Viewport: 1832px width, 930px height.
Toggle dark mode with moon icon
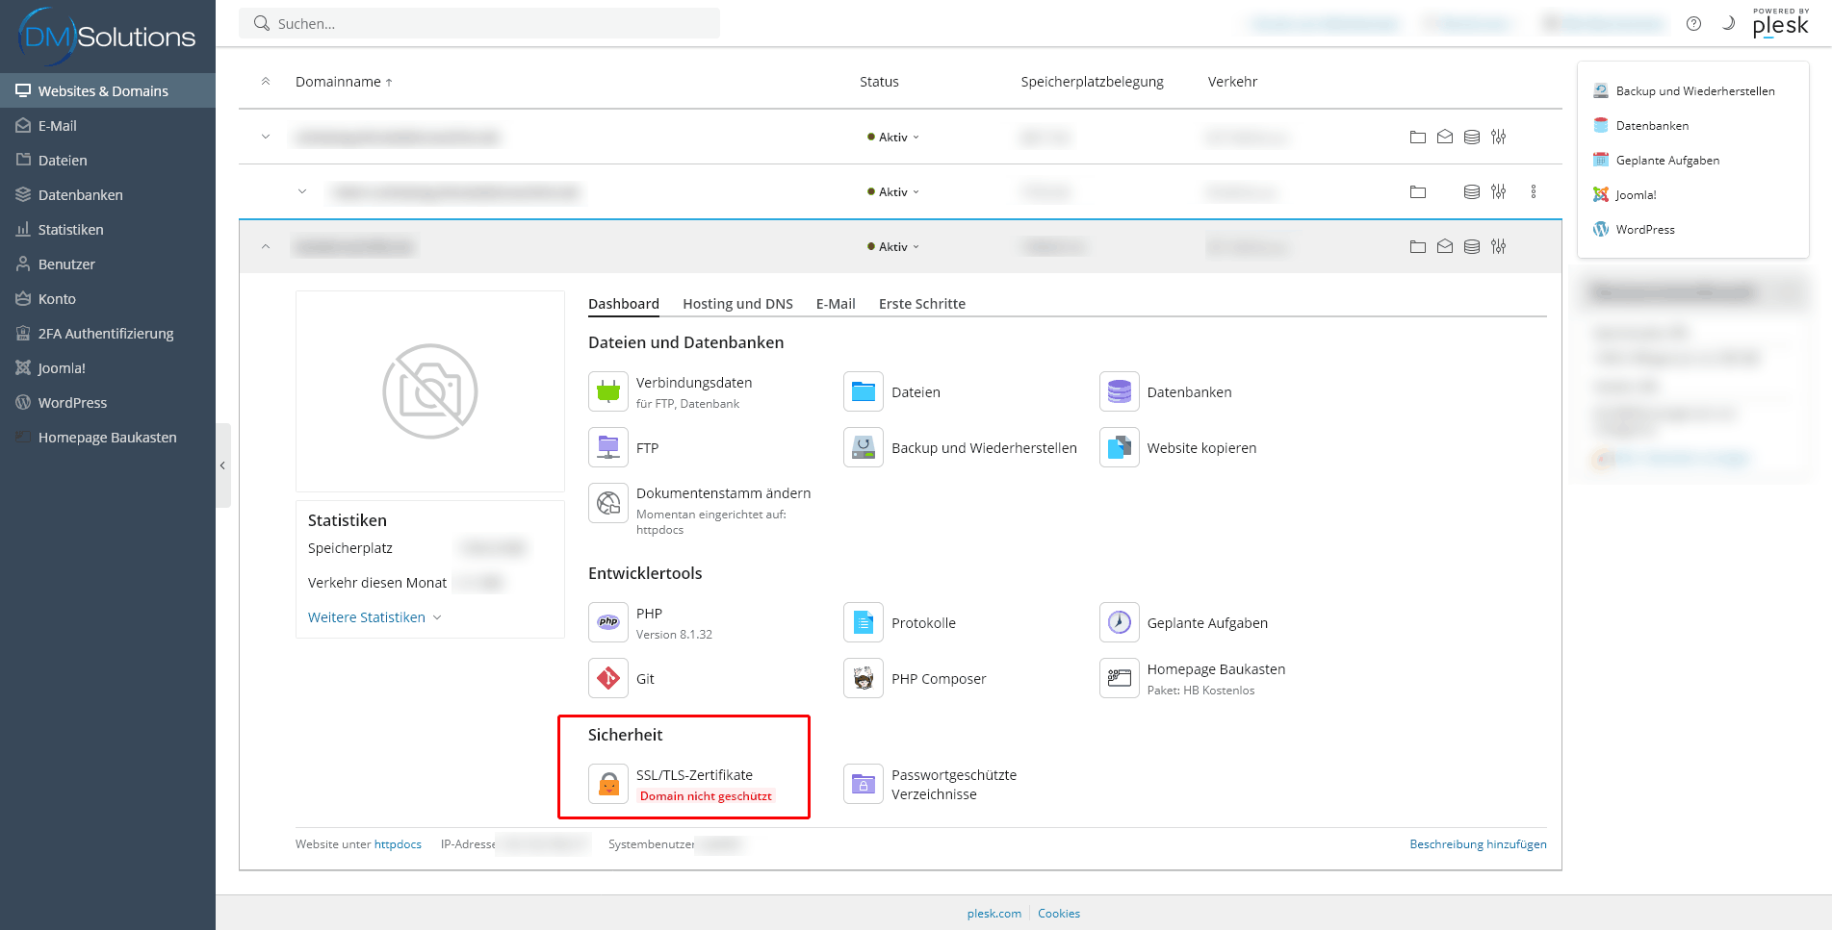tap(1728, 24)
